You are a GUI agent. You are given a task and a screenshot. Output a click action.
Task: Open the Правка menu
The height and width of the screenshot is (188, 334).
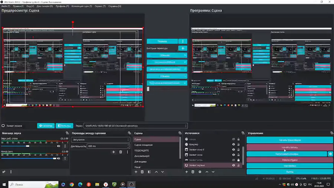point(18,6)
